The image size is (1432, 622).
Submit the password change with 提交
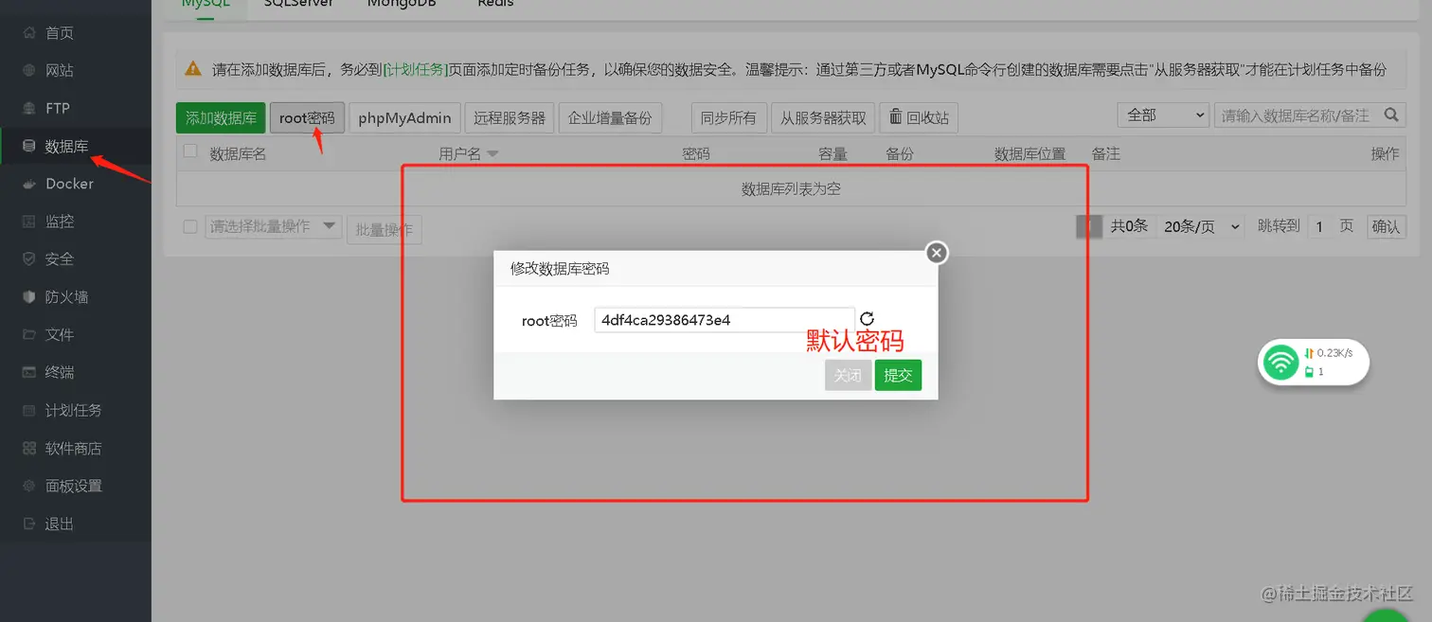click(x=897, y=375)
